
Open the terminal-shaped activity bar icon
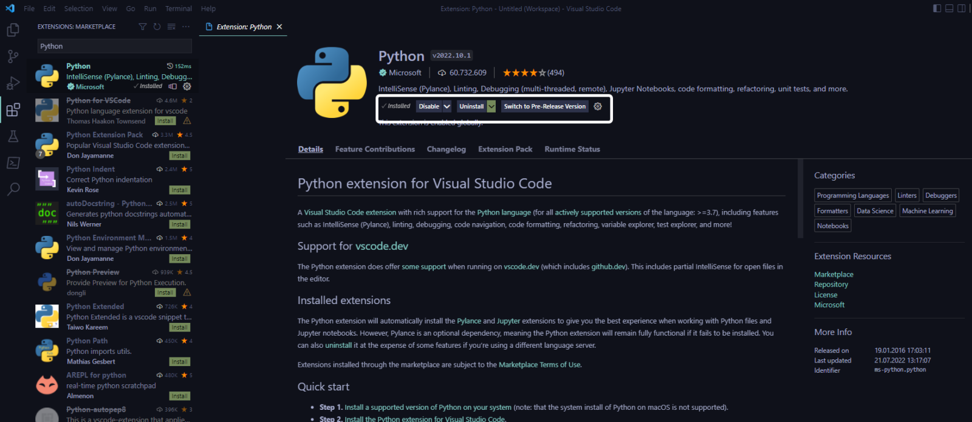(x=13, y=163)
